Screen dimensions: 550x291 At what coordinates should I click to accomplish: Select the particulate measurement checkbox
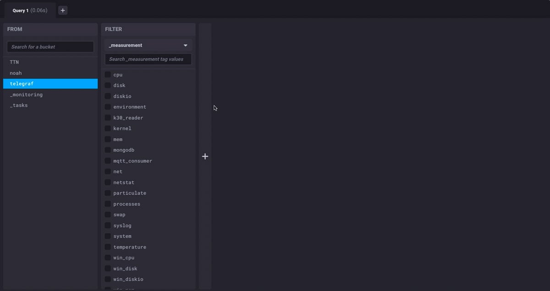pyautogui.click(x=108, y=193)
